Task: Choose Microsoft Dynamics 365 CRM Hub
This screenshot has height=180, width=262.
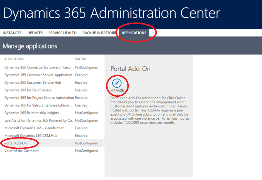Action: pyautogui.click(x=31, y=136)
